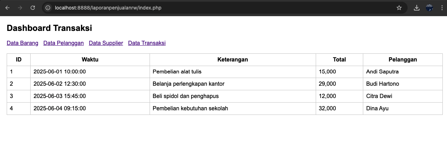Select the 2025-06-01 10:00:00 cell

[90, 72]
